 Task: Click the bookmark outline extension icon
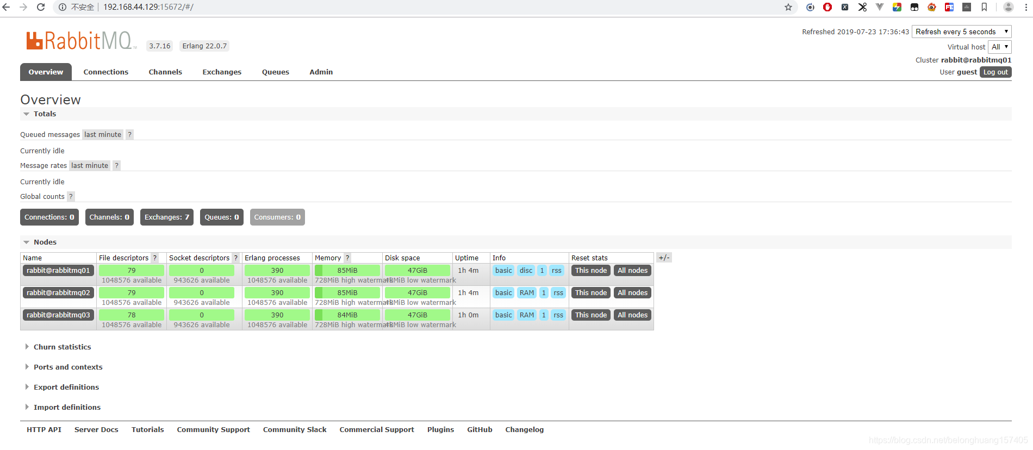click(x=984, y=7)
